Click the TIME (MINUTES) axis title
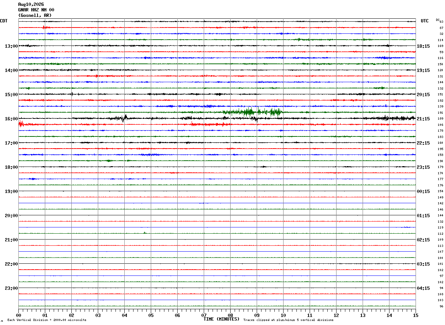Viewport: 445px width, 325px height. tap(221, 319)
